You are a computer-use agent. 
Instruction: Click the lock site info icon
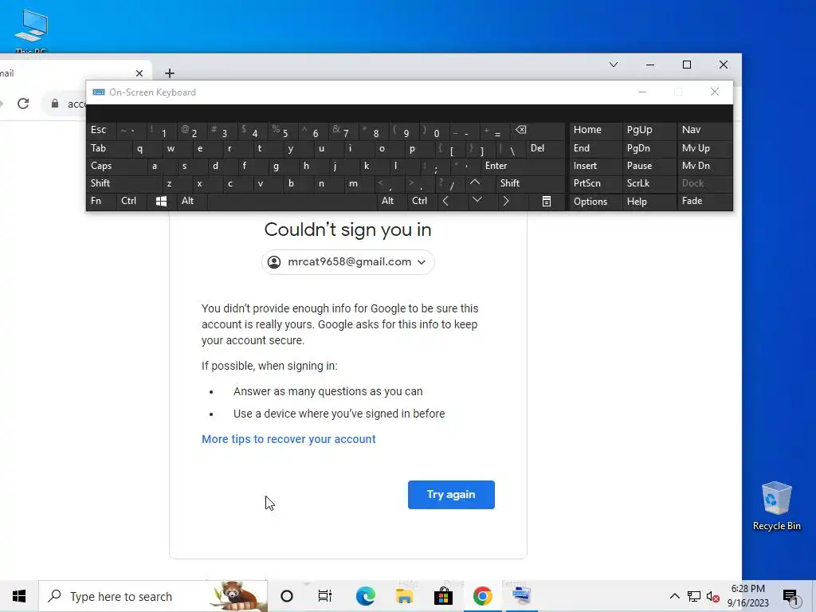click(x=55, y=104)
